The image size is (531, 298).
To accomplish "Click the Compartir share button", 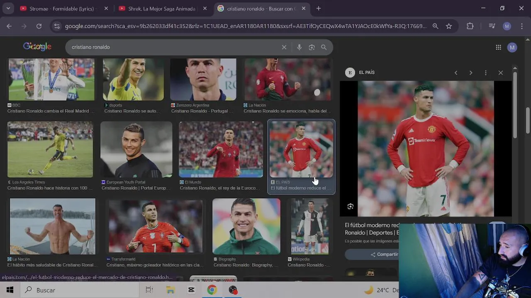I will pyautogui.click(x=371, y=254).
